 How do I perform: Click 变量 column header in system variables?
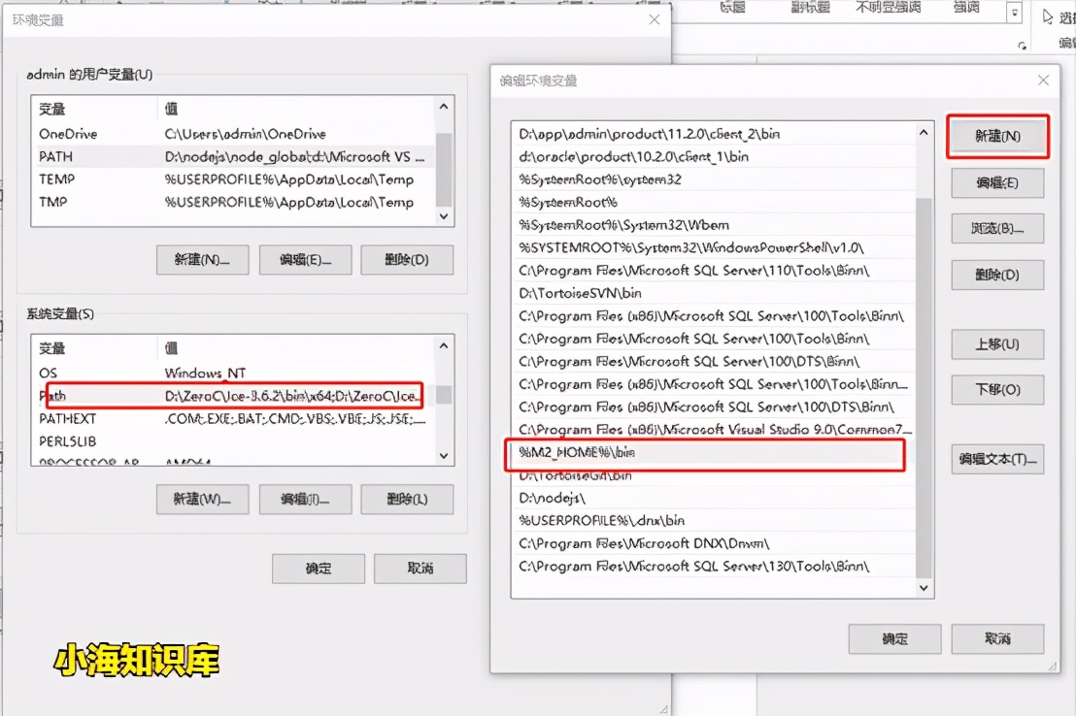(x=95, y=347)
